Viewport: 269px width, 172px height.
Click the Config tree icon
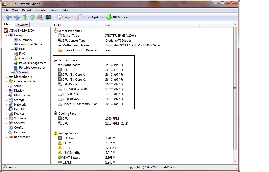click(11, 128)
